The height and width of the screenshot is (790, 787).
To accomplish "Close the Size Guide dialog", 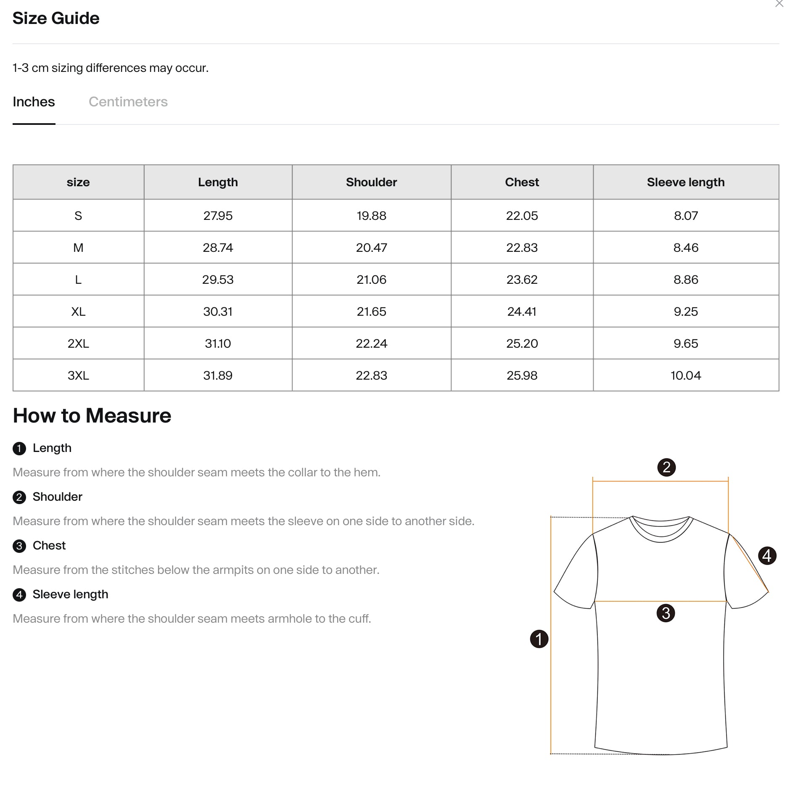I will click(779, 4).
